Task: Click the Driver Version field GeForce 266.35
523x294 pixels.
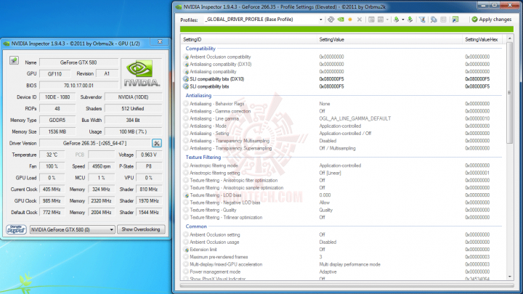Action: click(x=94, y=143)
